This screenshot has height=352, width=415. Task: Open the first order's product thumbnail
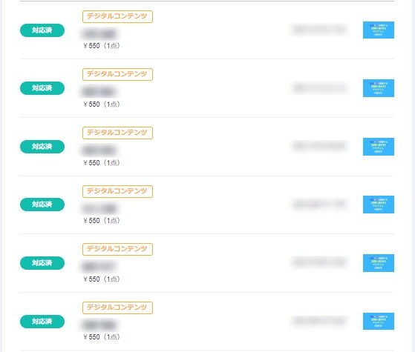click(x=378, y=30)
